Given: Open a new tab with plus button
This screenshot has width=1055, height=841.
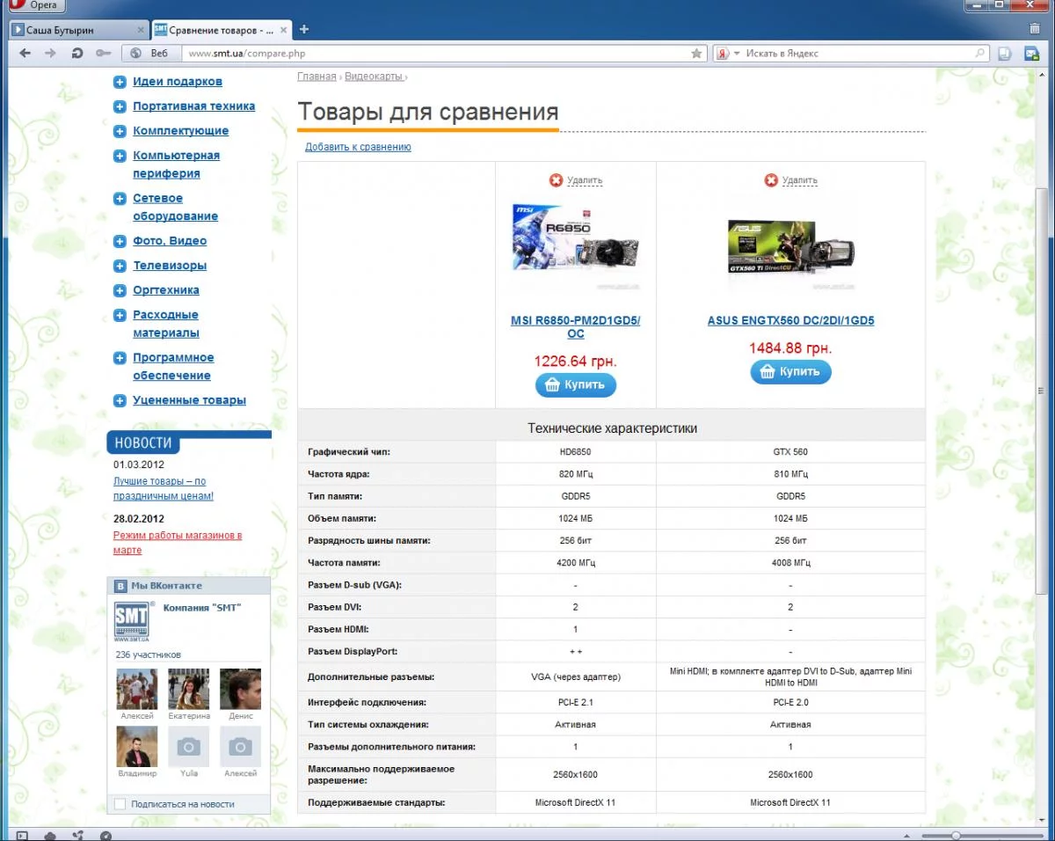Looking at the screenshot, I should click(304, 29).
